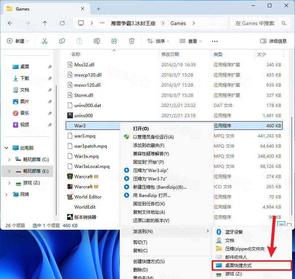The width and height of the screenshot is (295, 279).
Task: Unpin 下载 using its pin icon
Action: (x=50, y=78)
